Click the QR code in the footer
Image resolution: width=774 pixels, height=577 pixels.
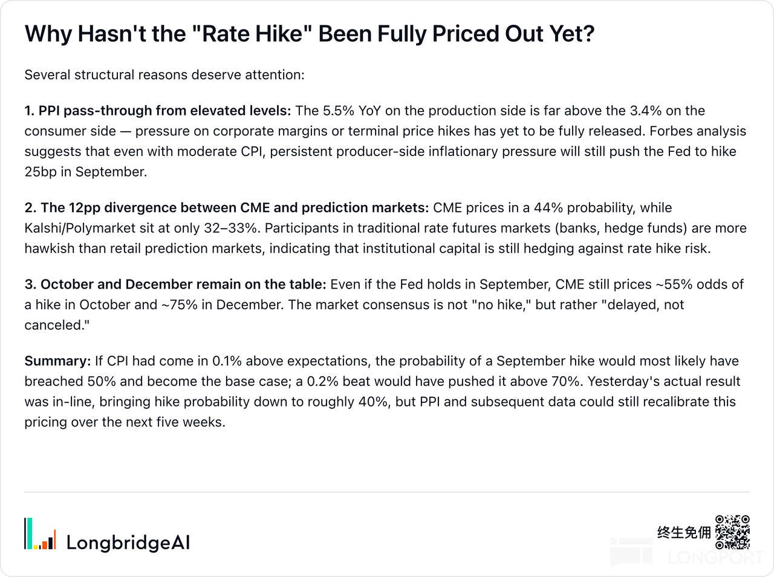[x=732, y=532]
